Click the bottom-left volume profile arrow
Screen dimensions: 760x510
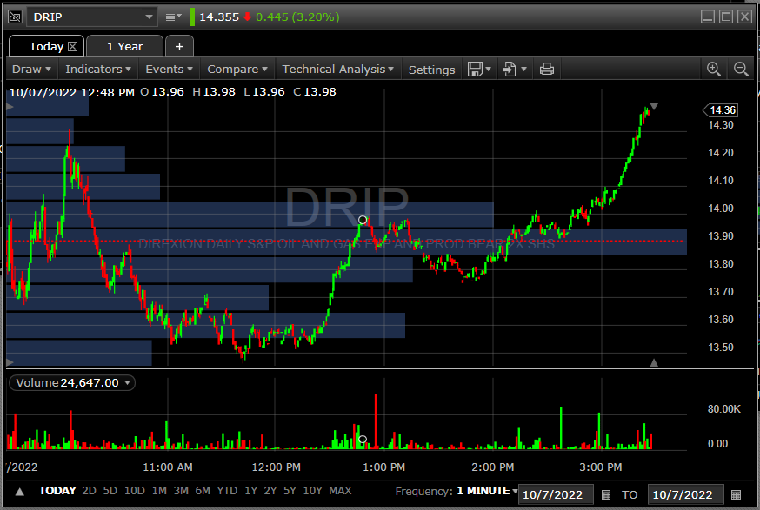(x=10, y=361)
